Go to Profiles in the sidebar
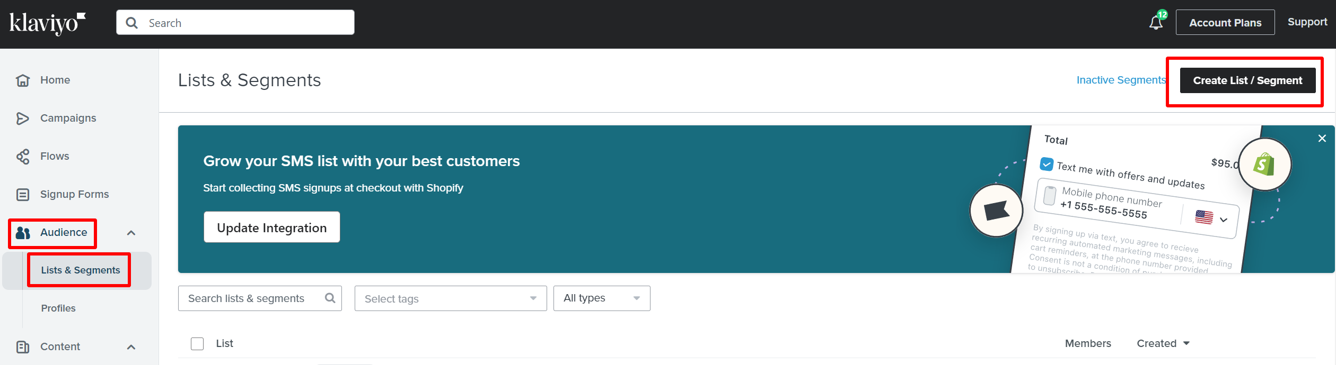1336x365 pixels. click(58, 308)
